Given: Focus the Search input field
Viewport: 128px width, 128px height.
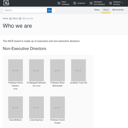Looking at the screenshot, I should 25,10.
